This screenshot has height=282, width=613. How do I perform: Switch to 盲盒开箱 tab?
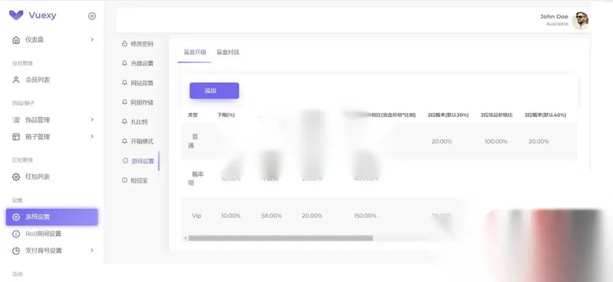[195, 52]
